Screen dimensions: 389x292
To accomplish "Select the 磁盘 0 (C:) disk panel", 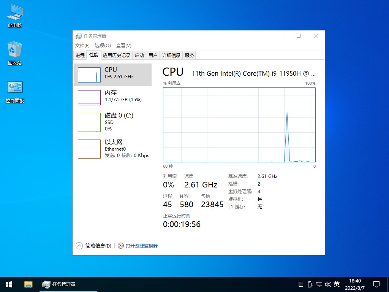I will click(x=110, y=122).
